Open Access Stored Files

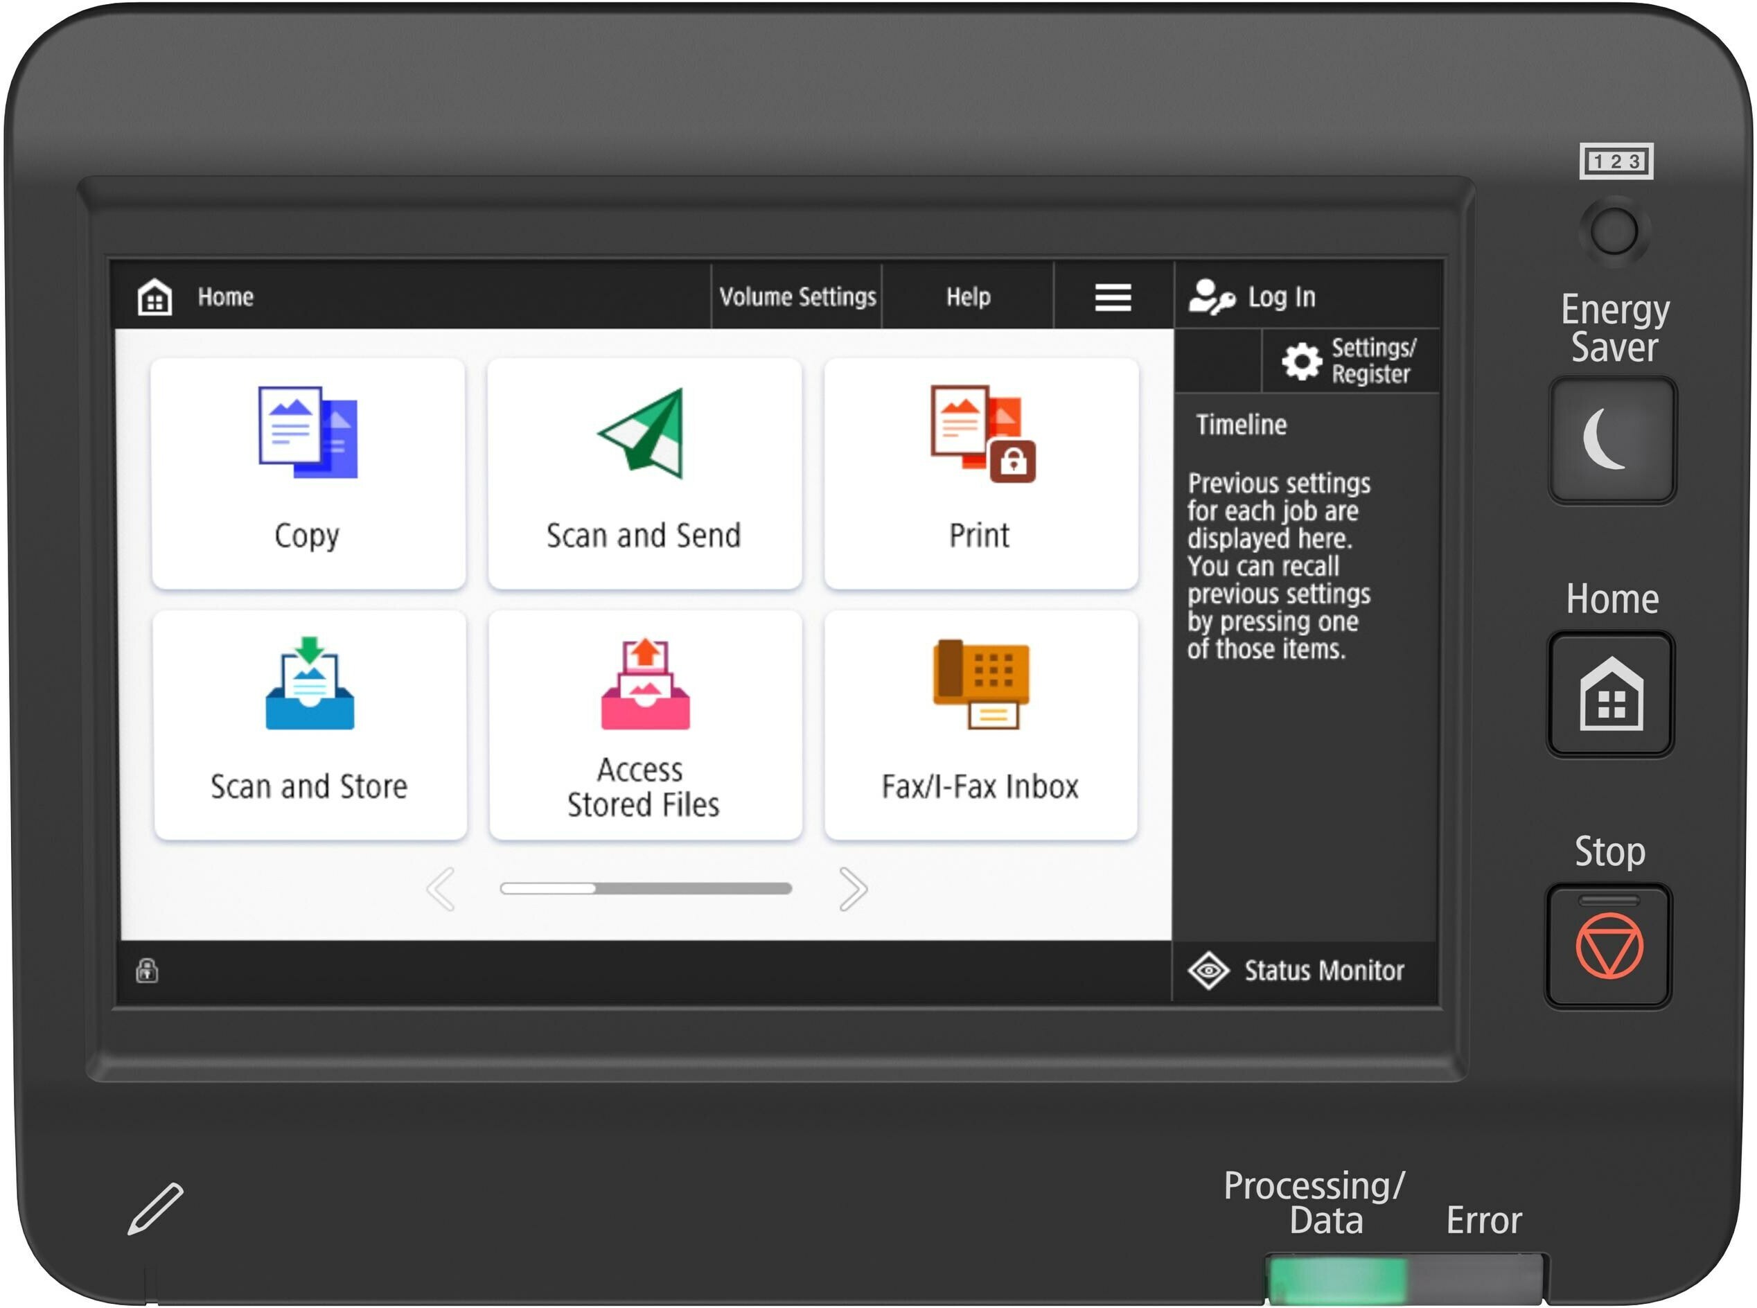pos(644,724)
